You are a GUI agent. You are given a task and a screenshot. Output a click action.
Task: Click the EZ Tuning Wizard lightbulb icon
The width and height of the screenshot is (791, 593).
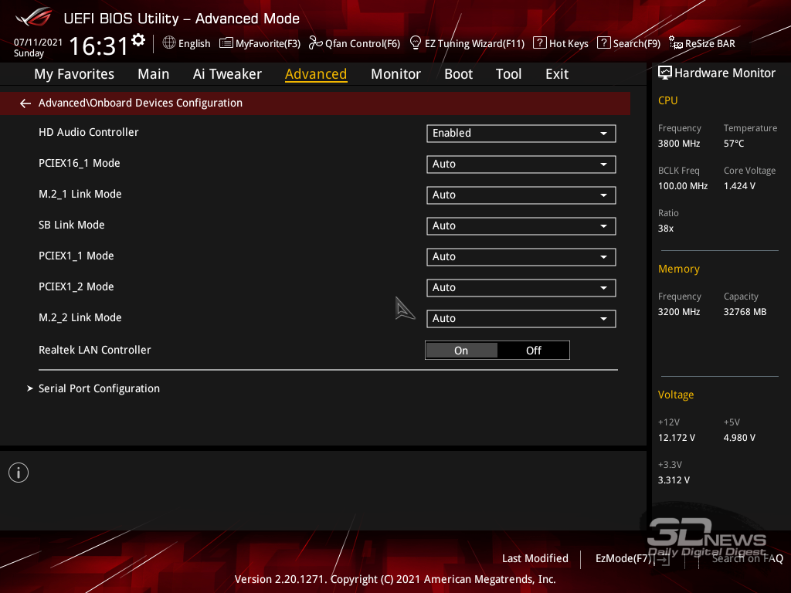pos(415,43)
